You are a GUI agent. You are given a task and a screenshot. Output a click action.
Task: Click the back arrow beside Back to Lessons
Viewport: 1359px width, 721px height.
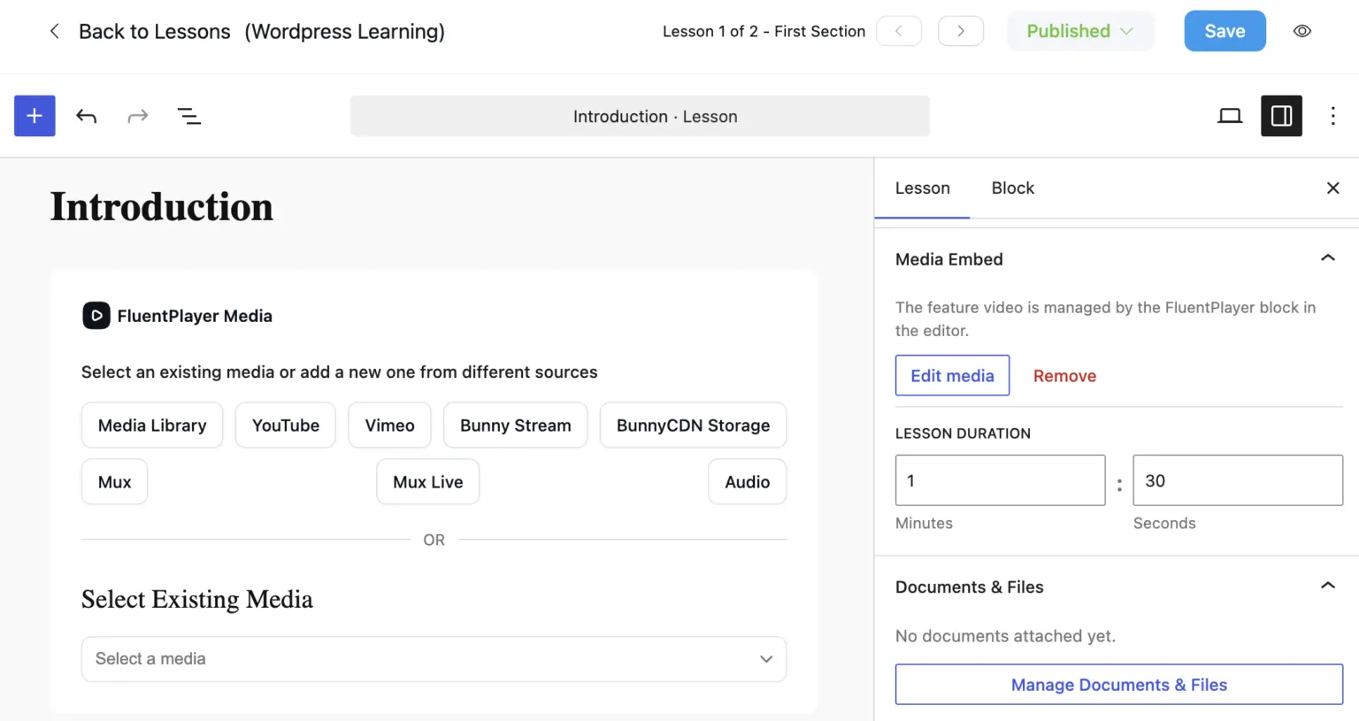click(54, 31)
